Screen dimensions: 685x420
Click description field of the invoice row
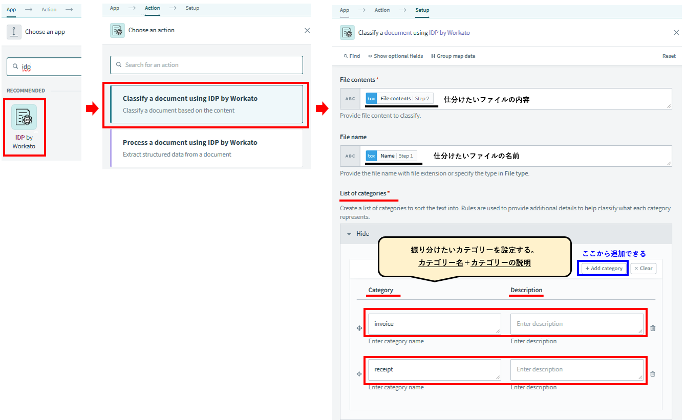577,324
